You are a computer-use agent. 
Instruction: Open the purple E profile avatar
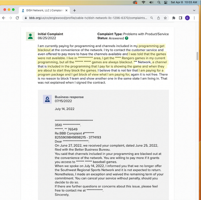tap(187, 18)
